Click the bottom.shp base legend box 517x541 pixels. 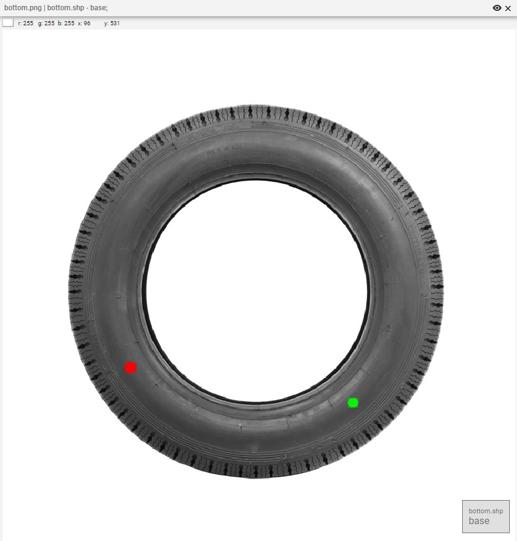486,516
